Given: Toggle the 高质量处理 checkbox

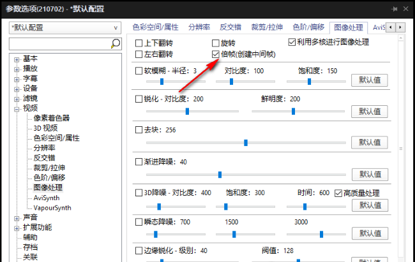Looking at the screenshot, I should [338, 193].
